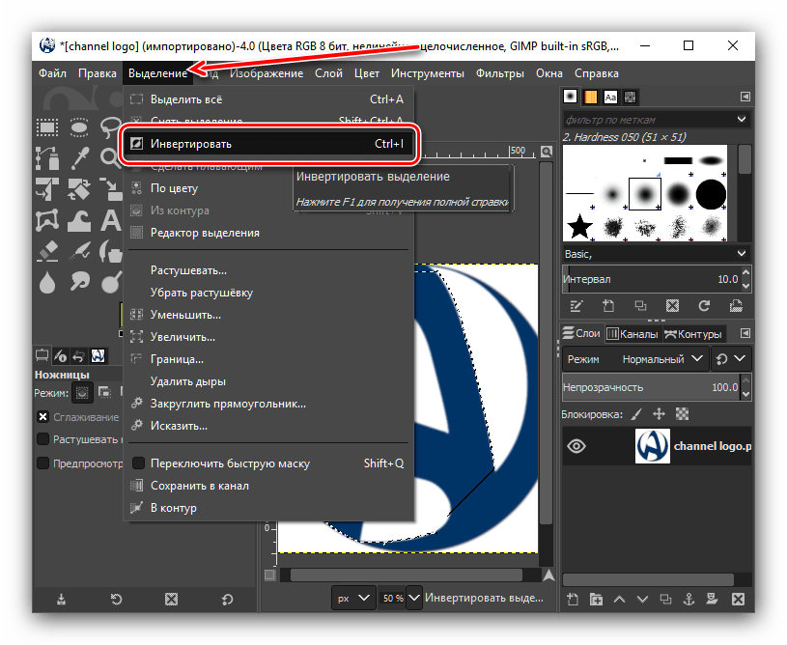Select the Zoom magnifier tool

(x=110, y=158)
